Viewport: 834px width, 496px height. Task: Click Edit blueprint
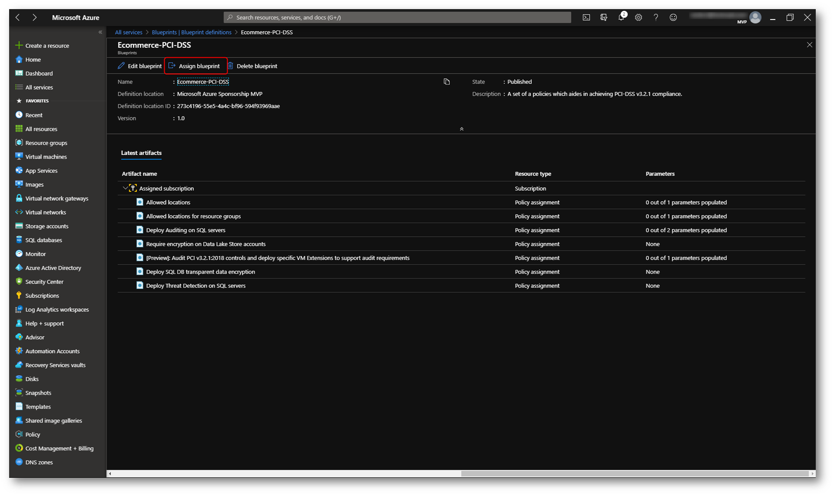point(139,66)
